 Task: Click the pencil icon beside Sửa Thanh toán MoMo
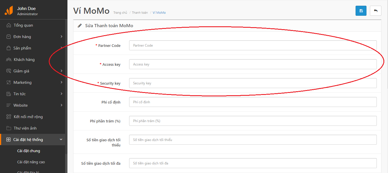80,26
